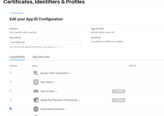The width and height of the screenshot is (164, 116).
Task: Click the Associated Domains globe icon
Action: tap(36, 109)
